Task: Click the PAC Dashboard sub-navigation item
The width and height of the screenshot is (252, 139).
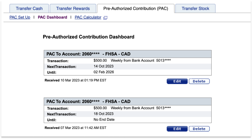Action: tap(52, 17)
